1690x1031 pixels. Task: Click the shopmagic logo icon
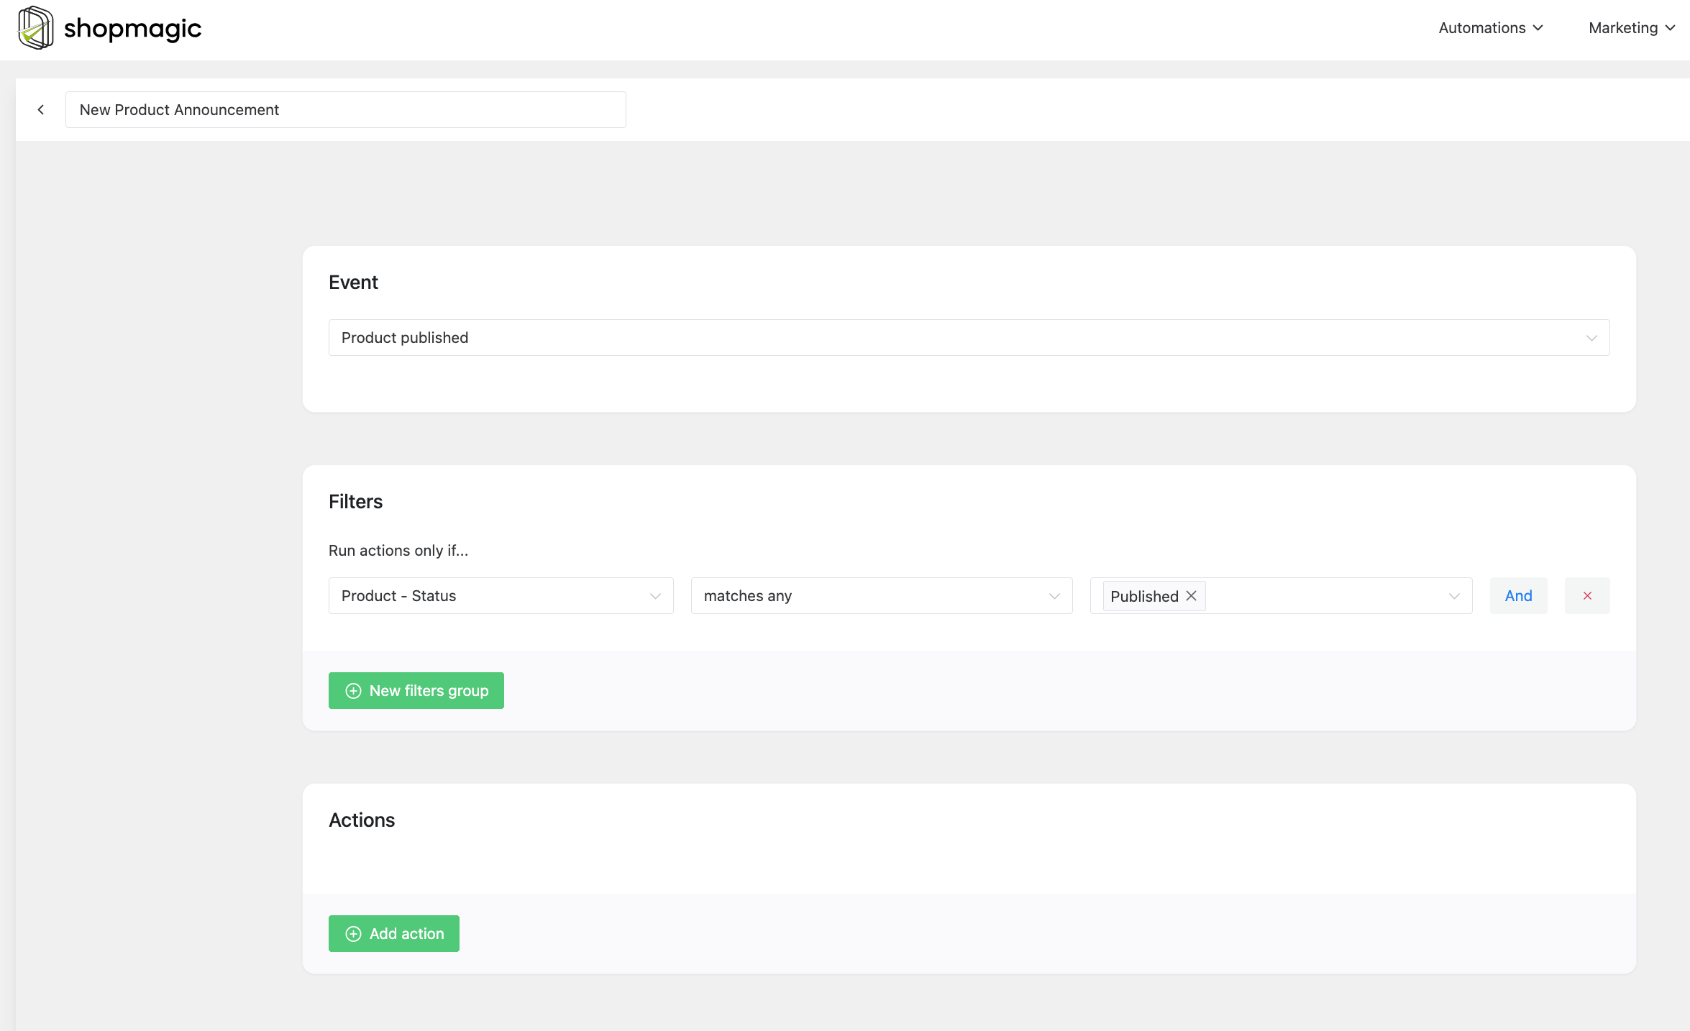coord(35,27)
